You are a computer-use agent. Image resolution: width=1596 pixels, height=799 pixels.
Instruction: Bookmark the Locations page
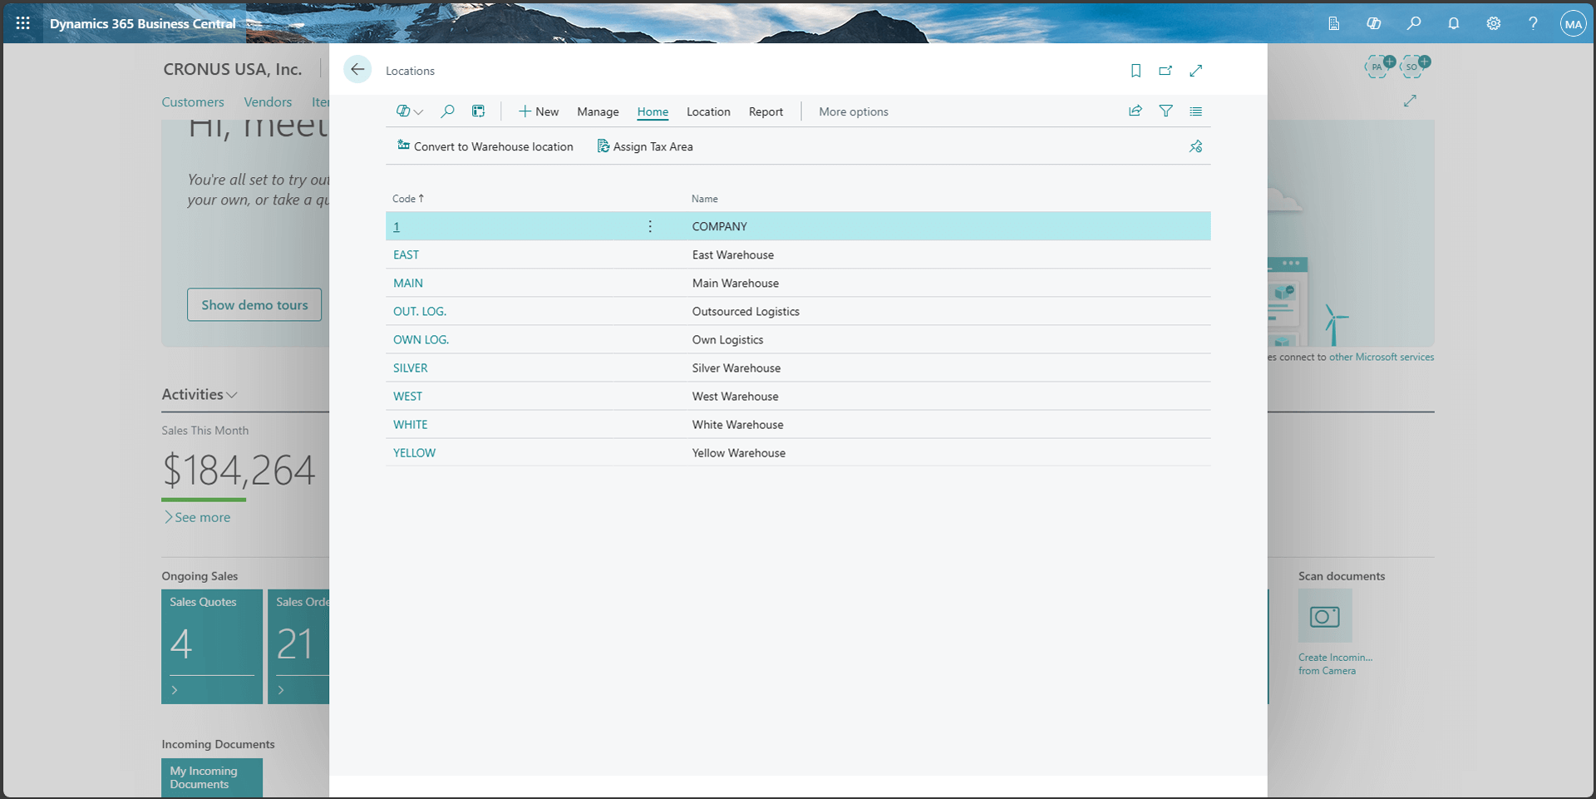point(1135,71)
